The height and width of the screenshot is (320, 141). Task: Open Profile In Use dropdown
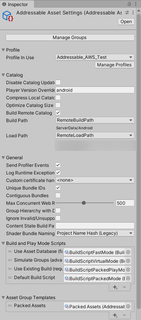[x=95, y=57]
